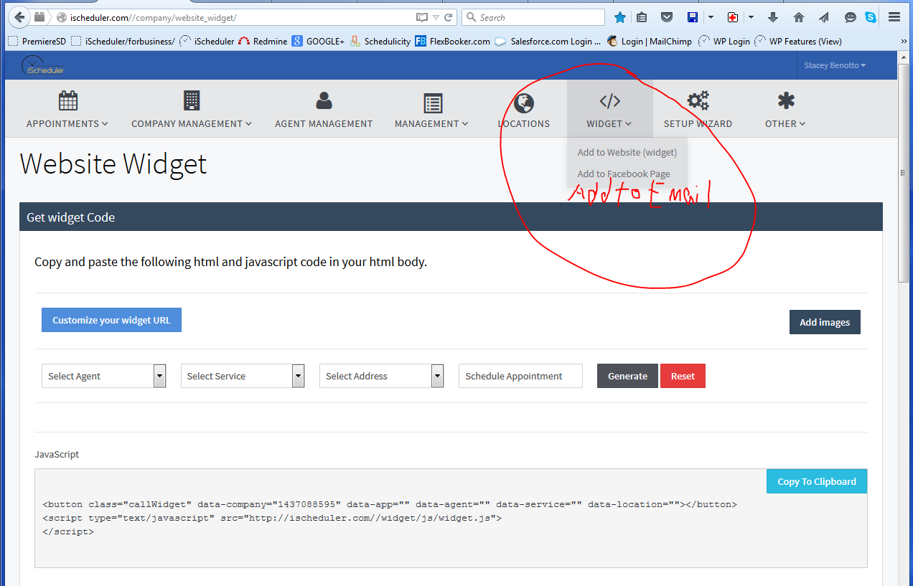Open the Select Service dropdown
Viewport: 913px width, 586px height.
243,376
